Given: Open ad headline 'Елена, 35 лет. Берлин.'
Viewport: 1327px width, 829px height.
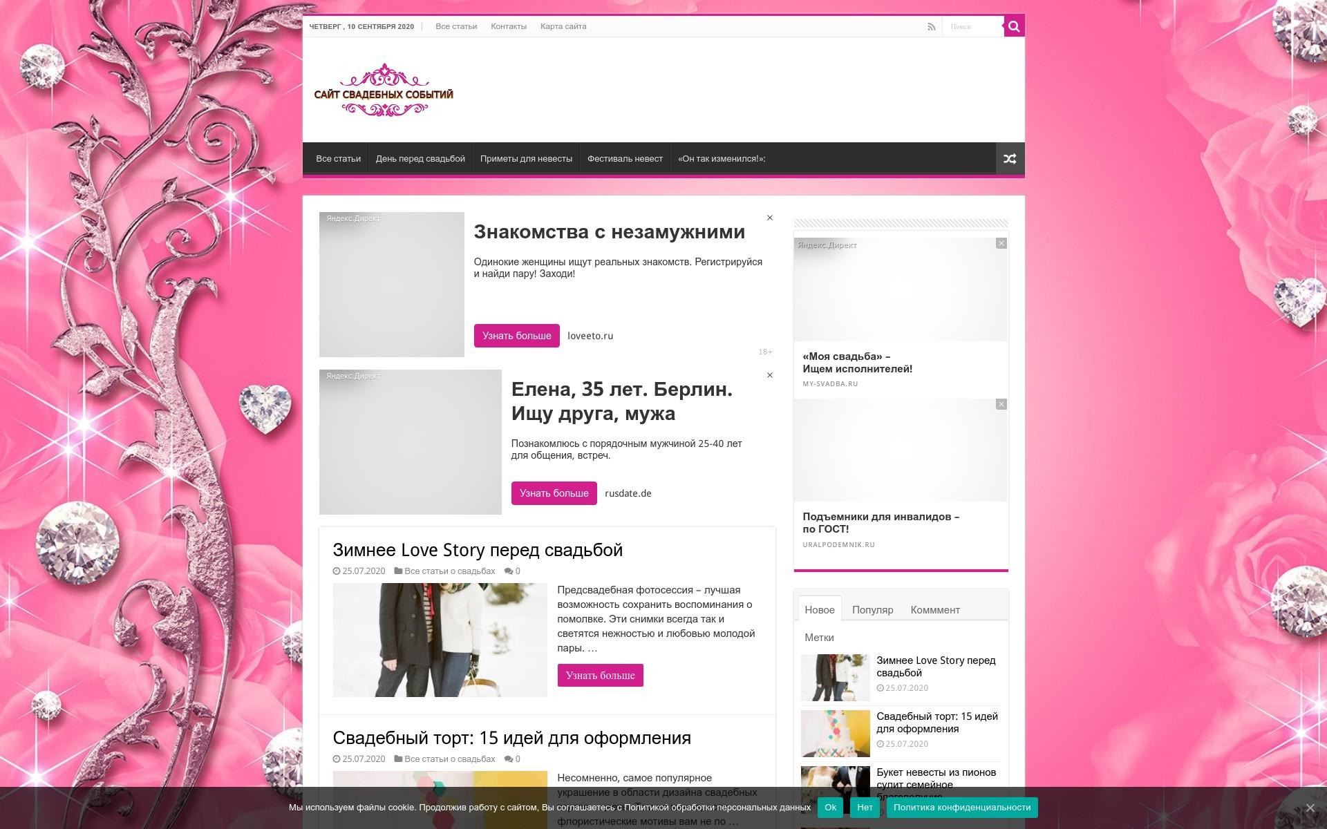Looking at the screenshot, I should pos(621,401).
